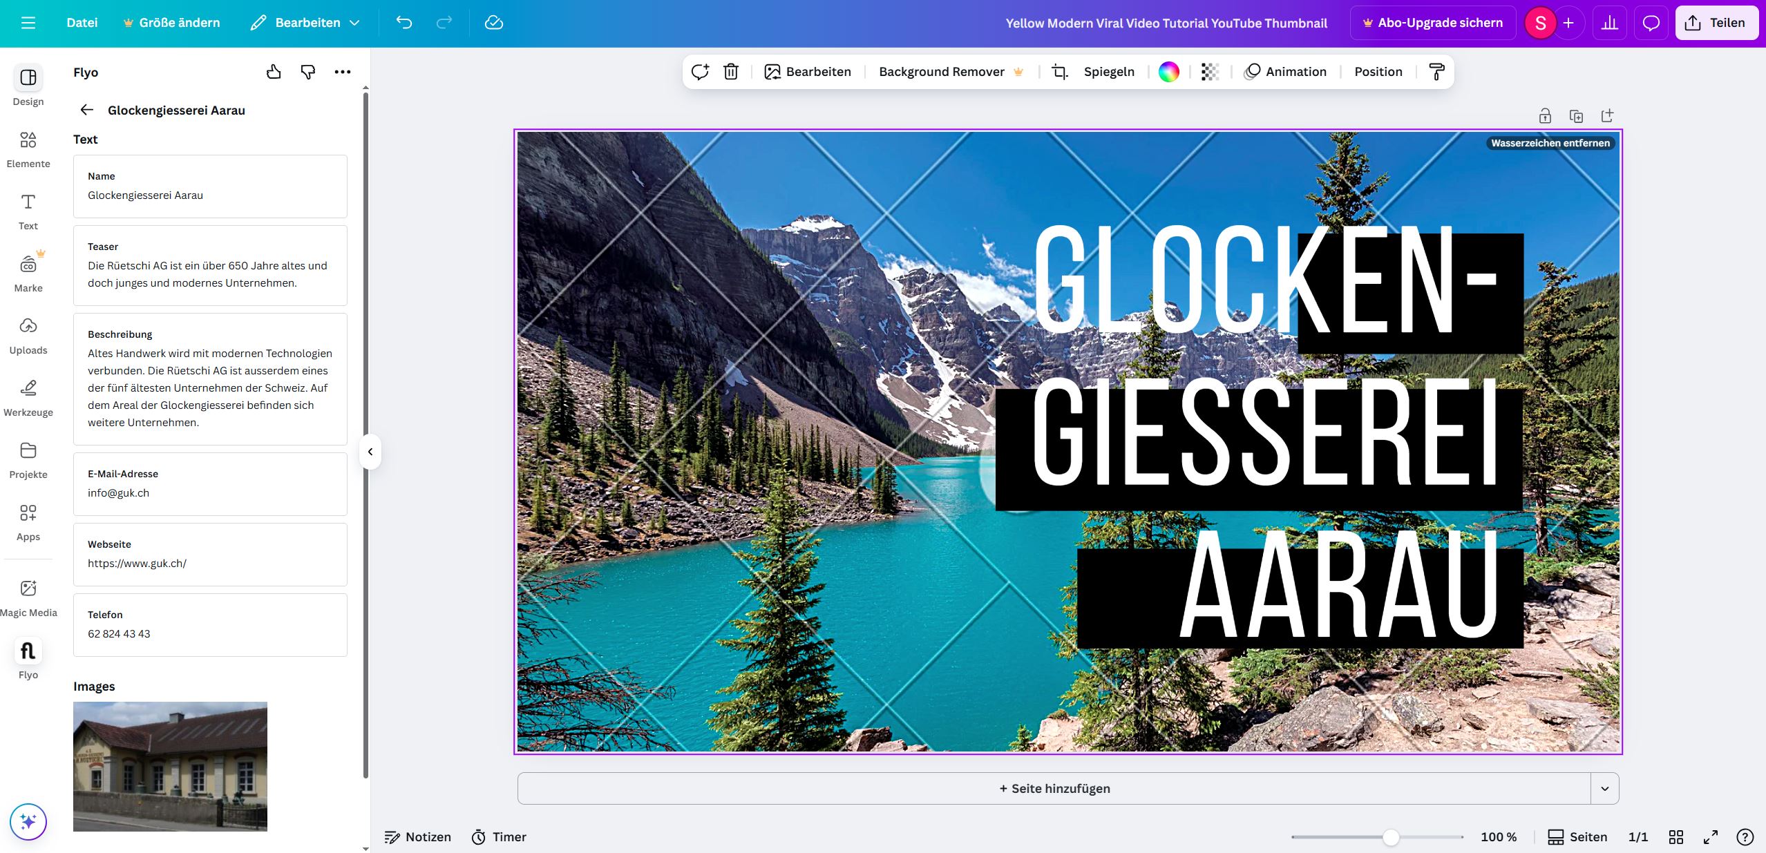Collapse the Flyo side panel

tap(370, 452)
